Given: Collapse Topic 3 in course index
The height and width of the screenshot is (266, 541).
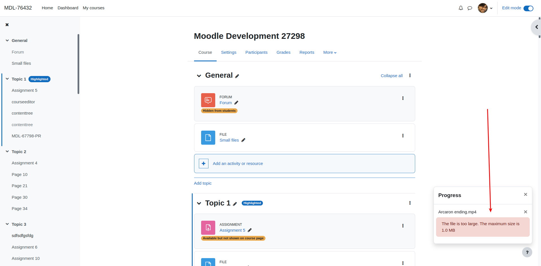Looking at the screenshot, I should [x=7, y=224].
